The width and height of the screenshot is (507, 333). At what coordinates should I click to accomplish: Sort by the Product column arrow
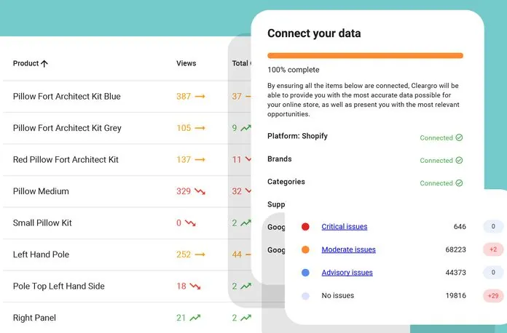pyautogui.click(x=44, y=64)
